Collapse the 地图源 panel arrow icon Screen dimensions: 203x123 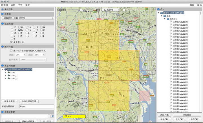(x=3, y=14)
